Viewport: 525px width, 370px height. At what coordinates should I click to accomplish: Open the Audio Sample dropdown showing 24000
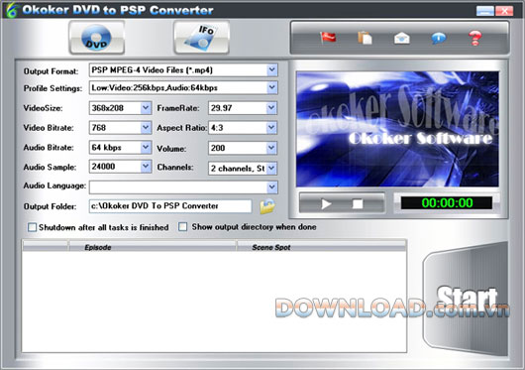tap(146, 167)
